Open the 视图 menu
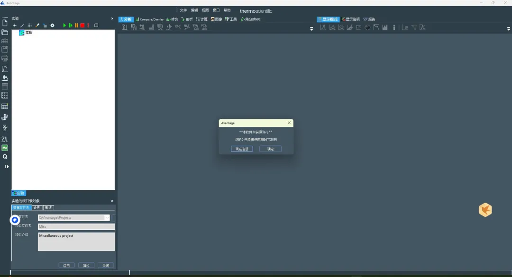 pos(205,10)
